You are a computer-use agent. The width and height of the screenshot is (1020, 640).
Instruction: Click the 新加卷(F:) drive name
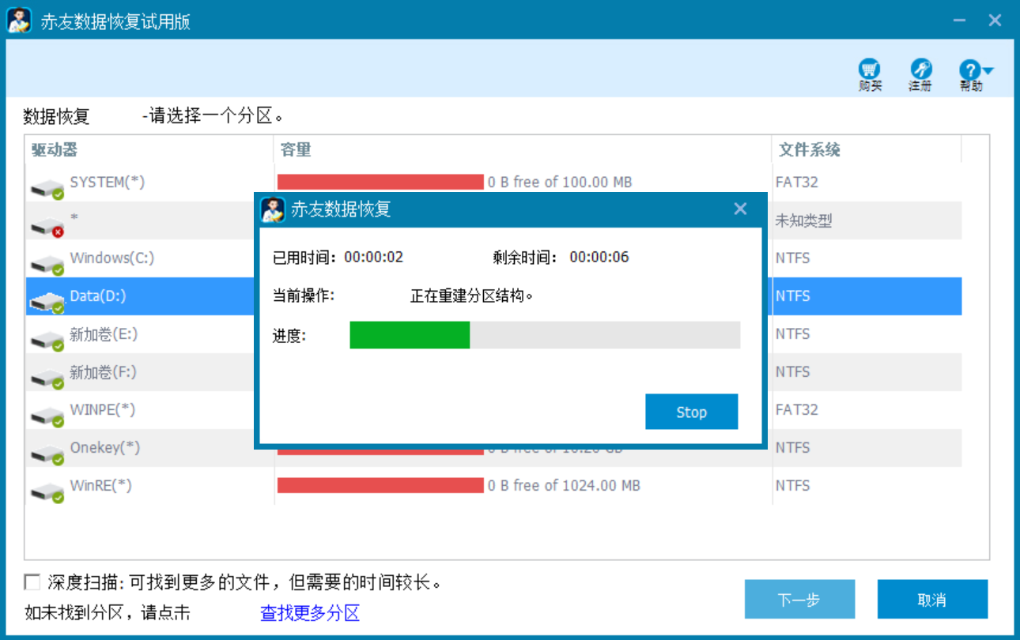(x=104, y=371)
